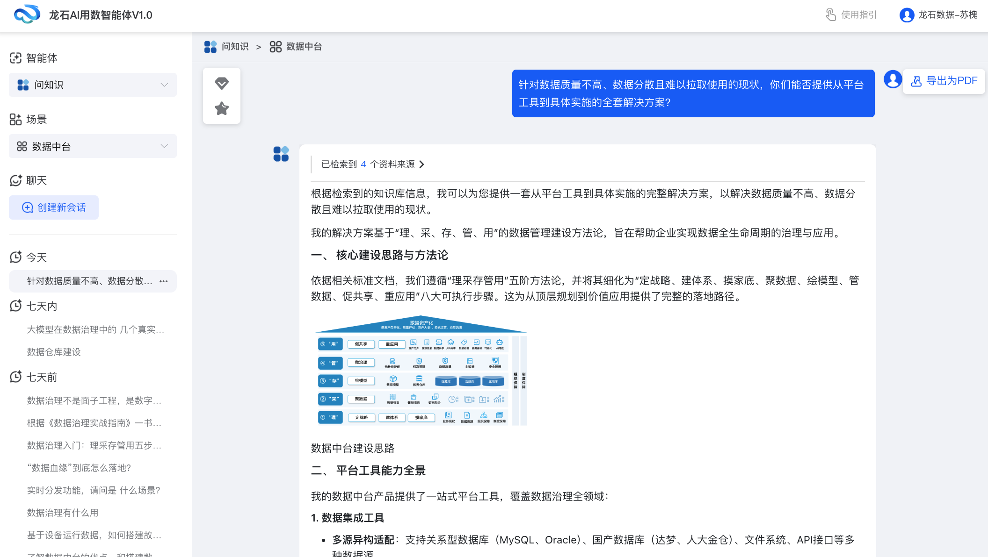Click the 问知识 icon in the breadcrumb
This screenshot has width=988, height=557.
coord(211,46)
